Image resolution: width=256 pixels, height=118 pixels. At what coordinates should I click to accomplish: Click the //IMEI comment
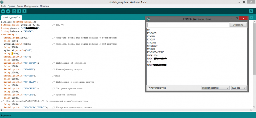56,76
